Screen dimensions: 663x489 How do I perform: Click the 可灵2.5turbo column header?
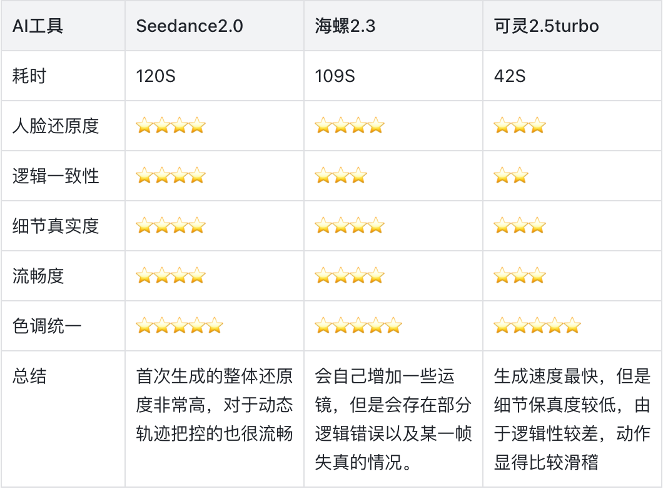[547, 26]
